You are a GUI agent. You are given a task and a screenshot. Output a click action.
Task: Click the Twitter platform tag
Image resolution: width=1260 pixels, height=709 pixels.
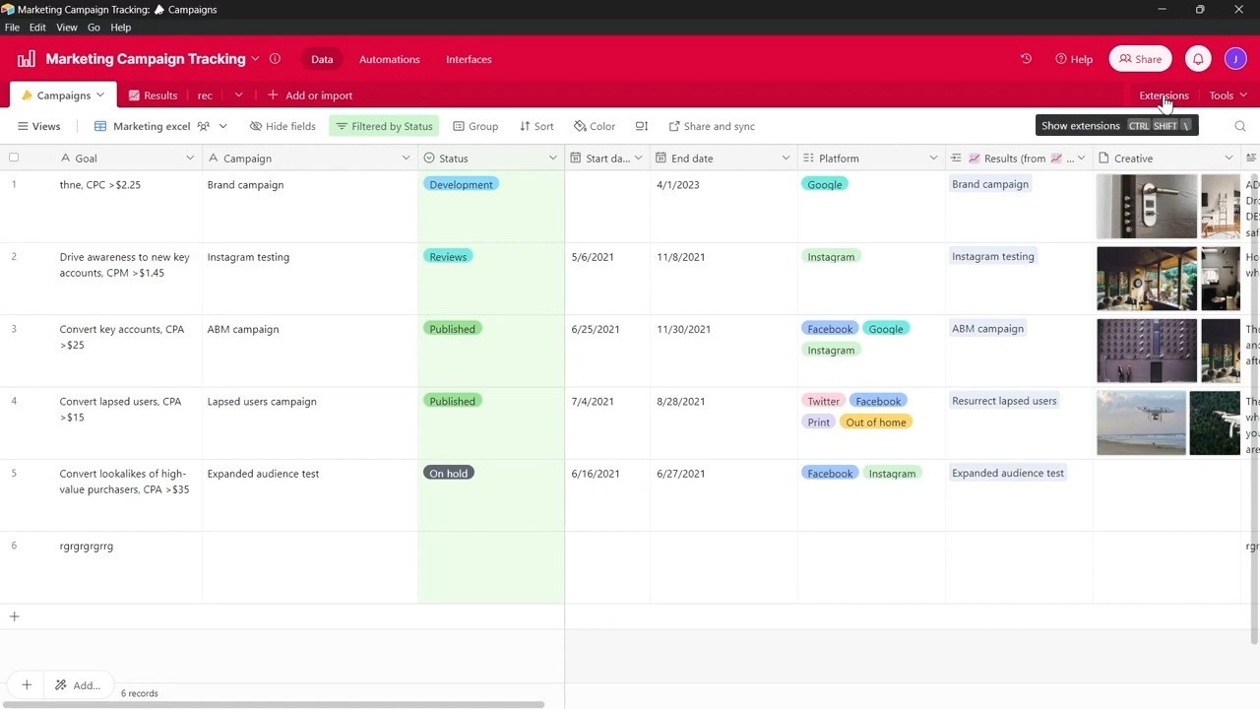pos(824,402)
